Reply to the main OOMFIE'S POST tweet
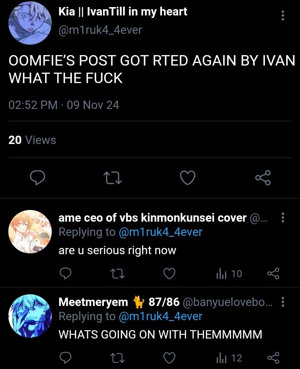The width and height of the screenshot is (300, 369). tap(38, 178)
